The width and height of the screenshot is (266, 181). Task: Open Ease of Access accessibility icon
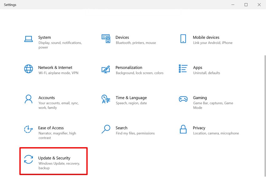tap(28, 129)
